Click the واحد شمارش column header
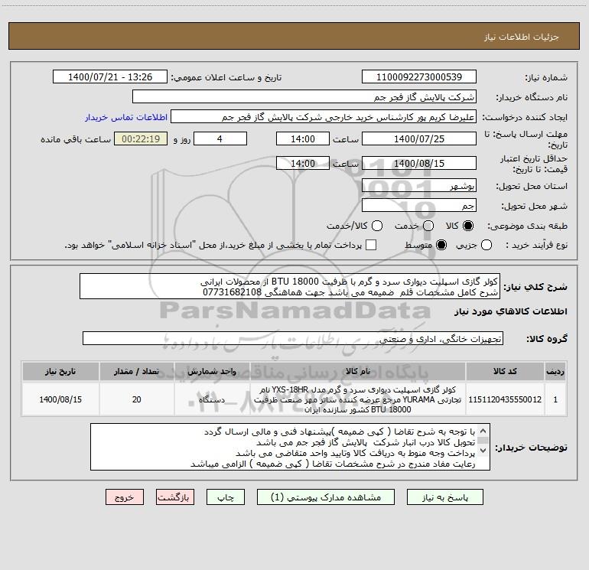 [x=212, y=371]
